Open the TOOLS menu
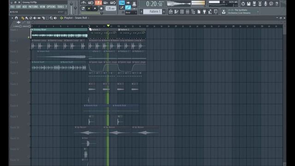The width and height of the screenshot is (295, 166). click(x=60, y=7)
